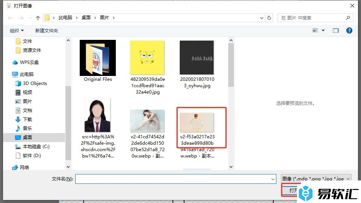This screenshot has height=203, width=361.
Task: Click the WPS cloud icon
Action: [15, 62]
